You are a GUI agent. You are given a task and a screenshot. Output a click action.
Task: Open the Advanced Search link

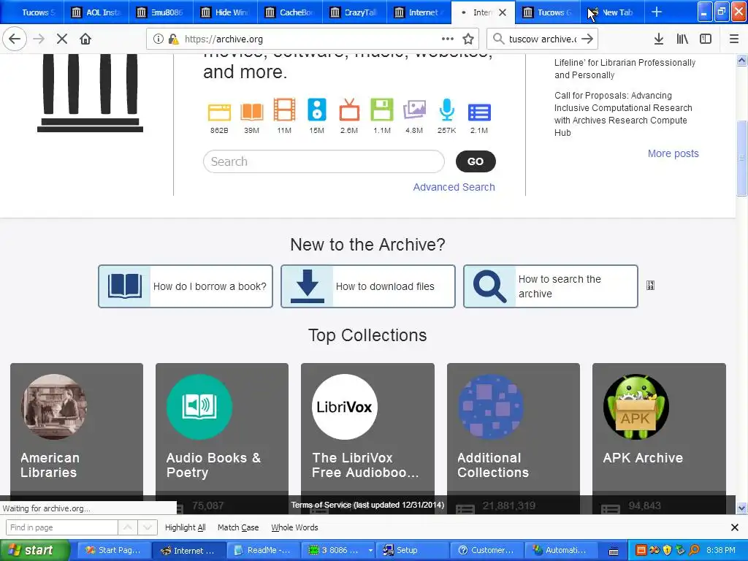tap(454, 187)
